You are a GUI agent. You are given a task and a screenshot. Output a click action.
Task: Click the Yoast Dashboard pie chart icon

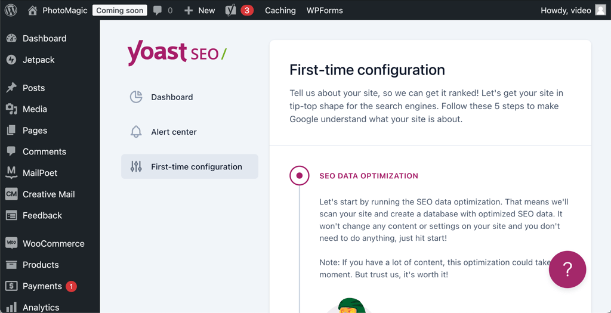(x=136, y=97)
